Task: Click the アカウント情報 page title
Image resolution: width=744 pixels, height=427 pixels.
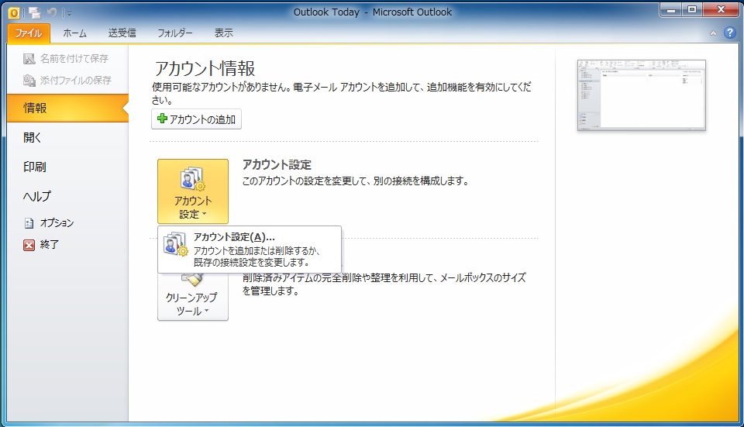Action: 205,68
